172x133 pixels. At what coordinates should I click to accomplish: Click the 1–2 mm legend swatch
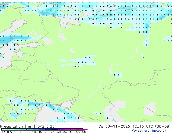[17, 129]
